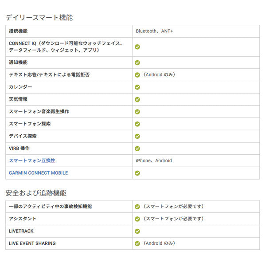Image resolution: width=266 pixels, height=266 pixels.
Task: Open the スマートフォン互換性 link
Action: 32,160
